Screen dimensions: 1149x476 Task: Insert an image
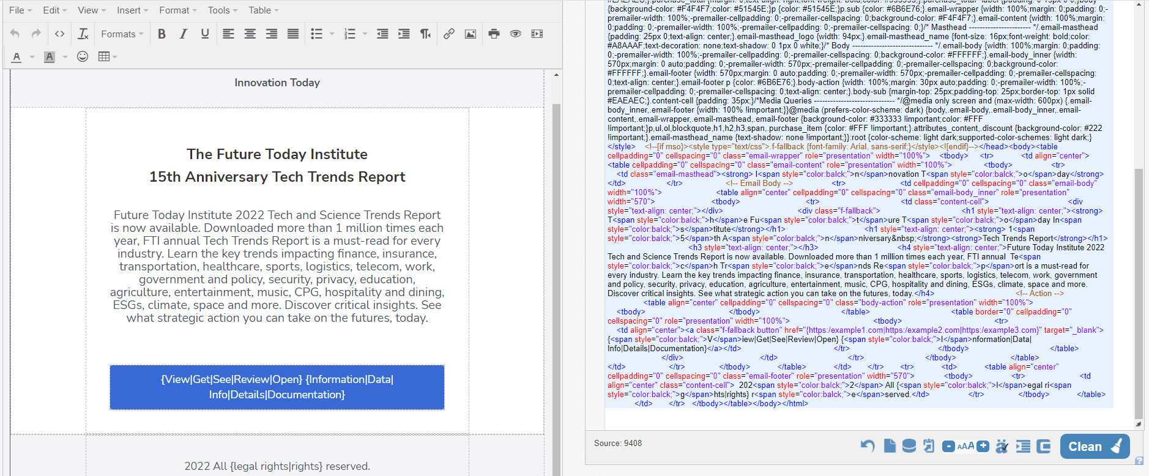coord(470,34)
